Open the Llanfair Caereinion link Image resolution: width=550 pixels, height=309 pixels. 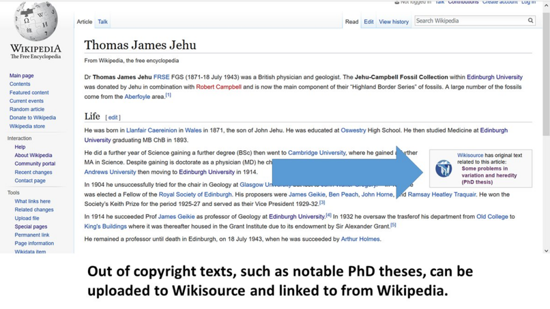(x=151, y=130)
